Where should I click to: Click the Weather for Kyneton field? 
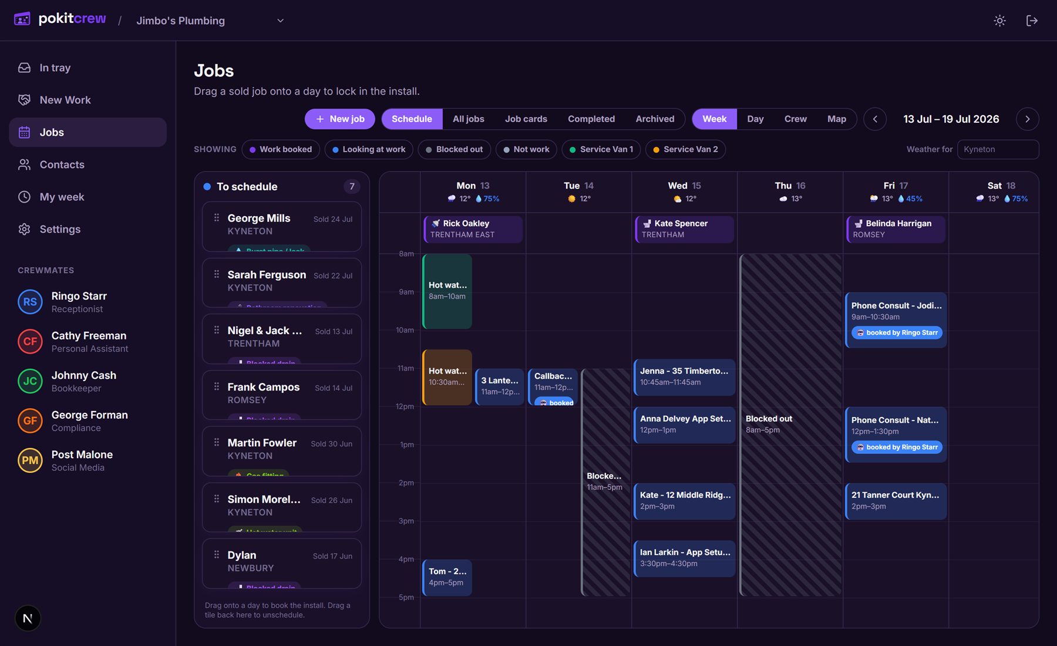(x=998, y=149)
